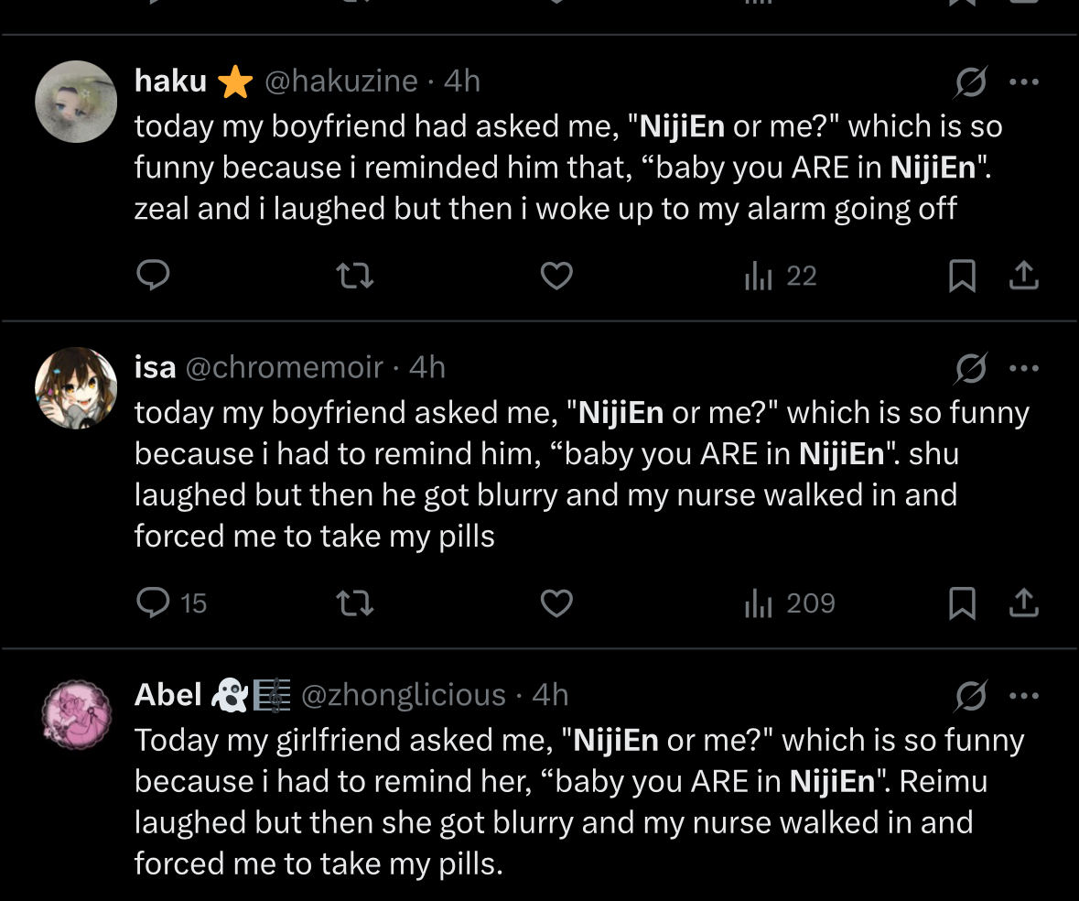This screenshot has height=901, width=1079.
Task: Open replies on isa's tweet with 15 comments
Action: [171, 603]
